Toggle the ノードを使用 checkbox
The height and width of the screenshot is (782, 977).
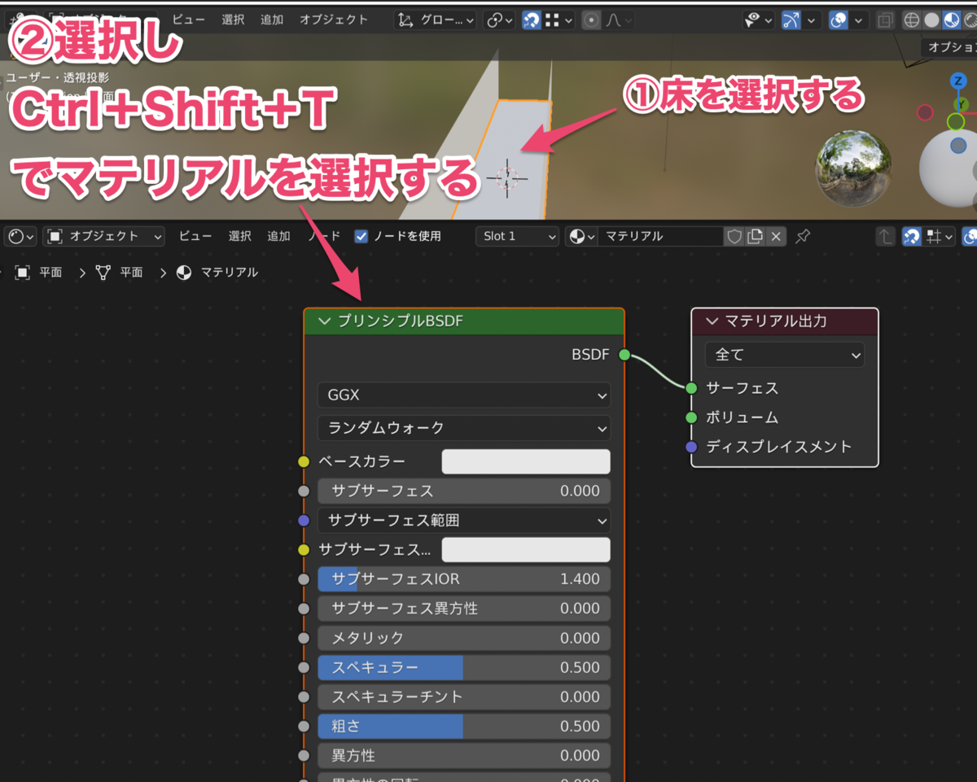[x=361, y=236]
